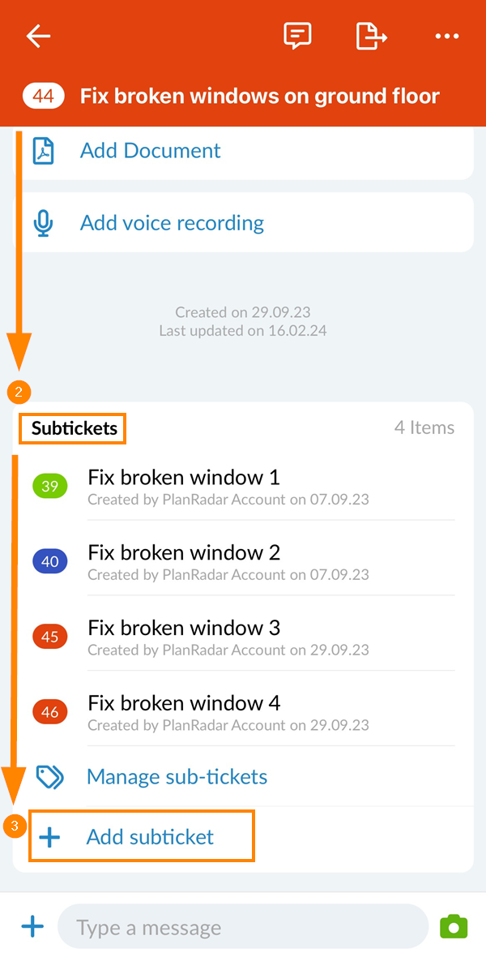The width and height of the screenshot is (486, 966).
Task: Click the plus icon beside message field
Action: click(x=32, y=926)
